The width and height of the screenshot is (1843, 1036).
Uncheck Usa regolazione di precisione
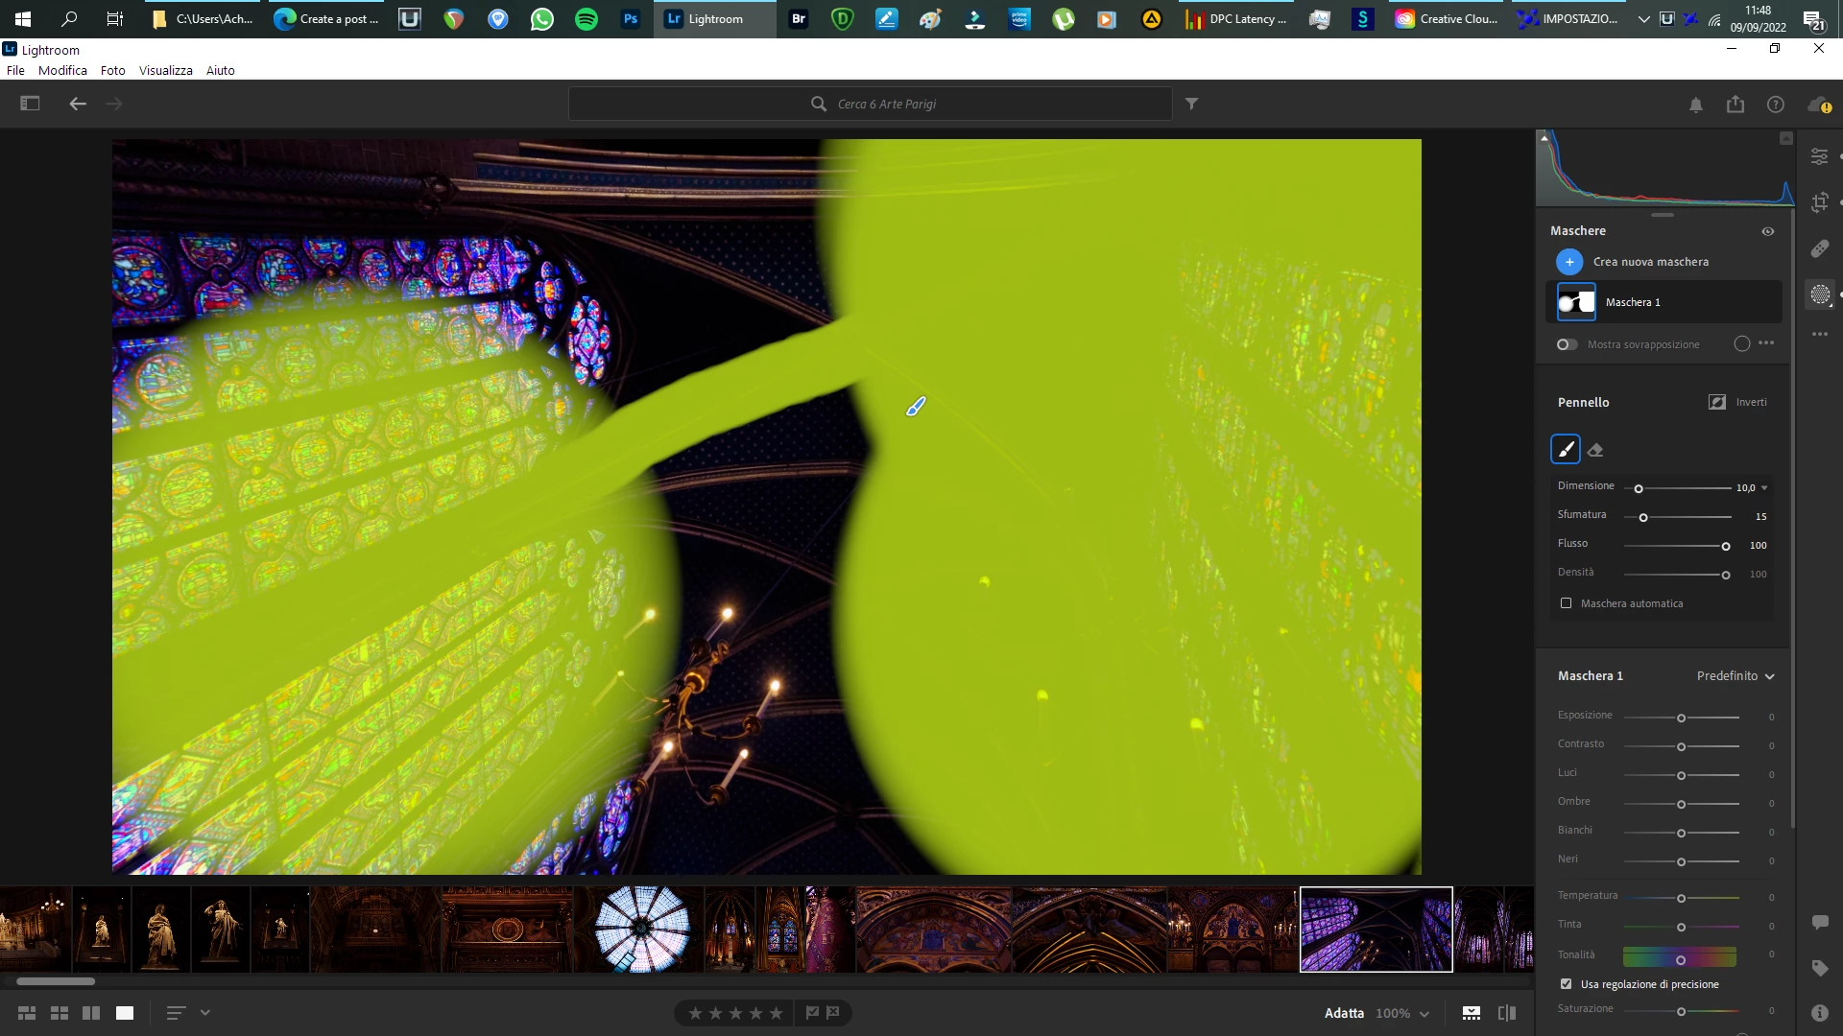[x=1567, y=984]
